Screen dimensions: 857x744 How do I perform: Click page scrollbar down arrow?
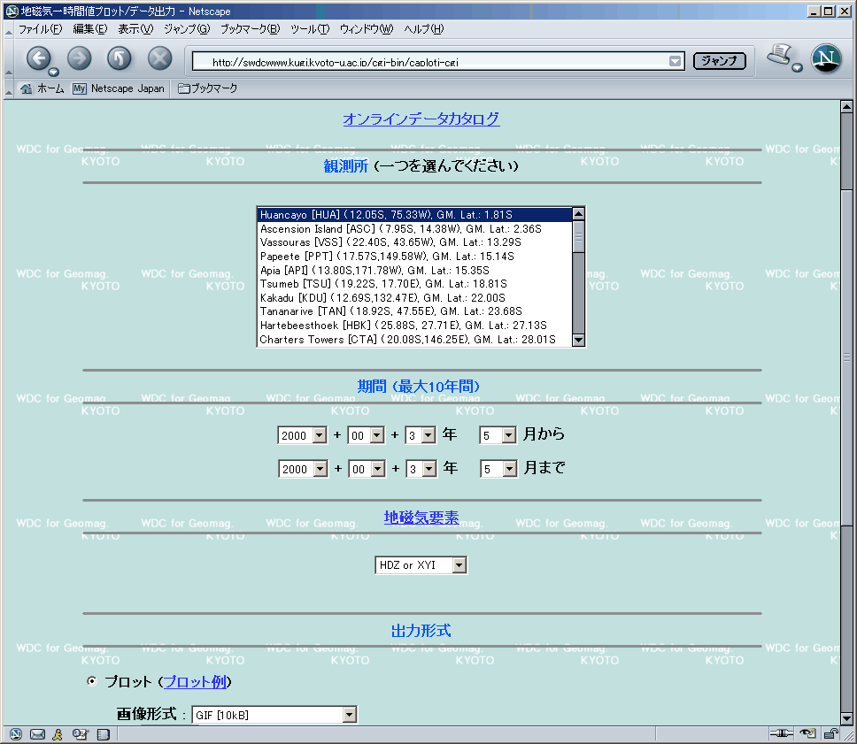point(846,718)
